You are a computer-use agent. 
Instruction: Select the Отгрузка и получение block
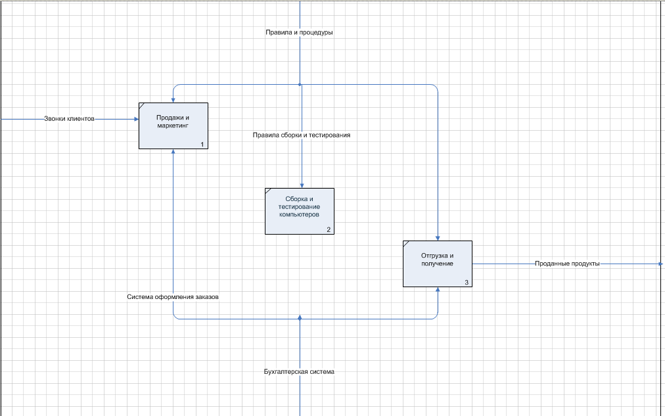(437, 264)
